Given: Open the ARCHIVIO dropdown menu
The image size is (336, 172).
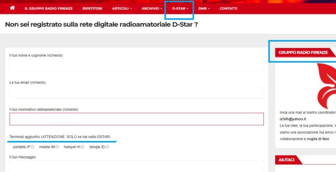Looking at the screenshot, I should [152, 9].
